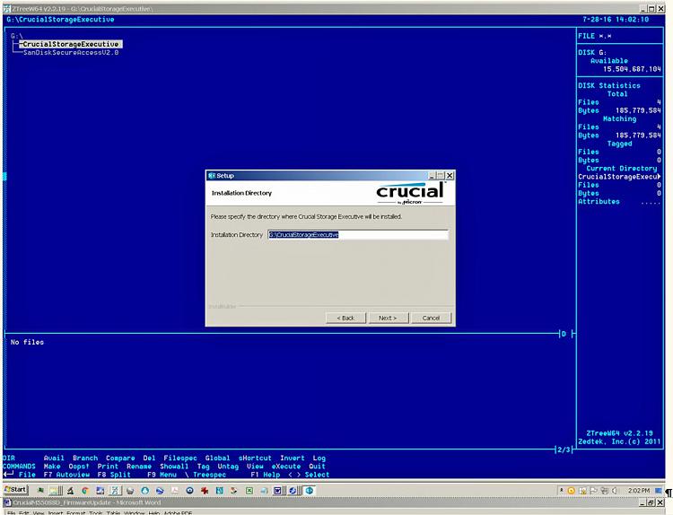Click the 15,504,687,104 available bytes value
Screen dimensions: 673x515
[632, 69]
